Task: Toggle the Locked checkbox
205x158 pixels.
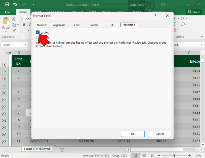Action: point(38,32)
